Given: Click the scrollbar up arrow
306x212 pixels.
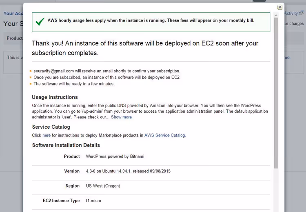Looking at the screenshot, I should click(x=276, y=15).
